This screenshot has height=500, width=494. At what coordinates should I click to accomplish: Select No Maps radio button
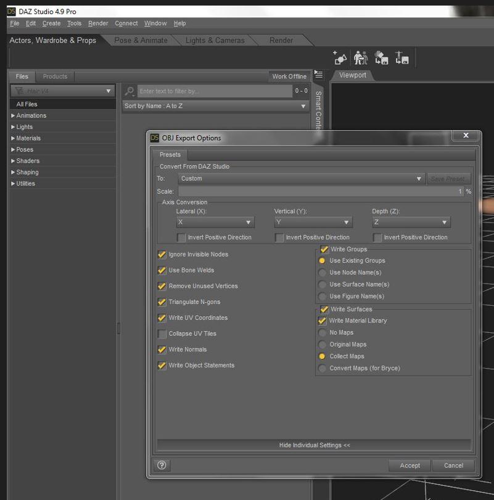point(322,332)
